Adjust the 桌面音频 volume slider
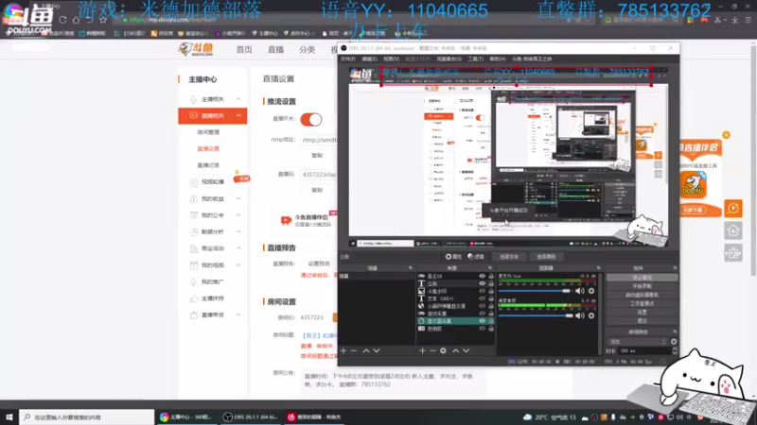Screen dimensions: 757x425 pos(536,315)
